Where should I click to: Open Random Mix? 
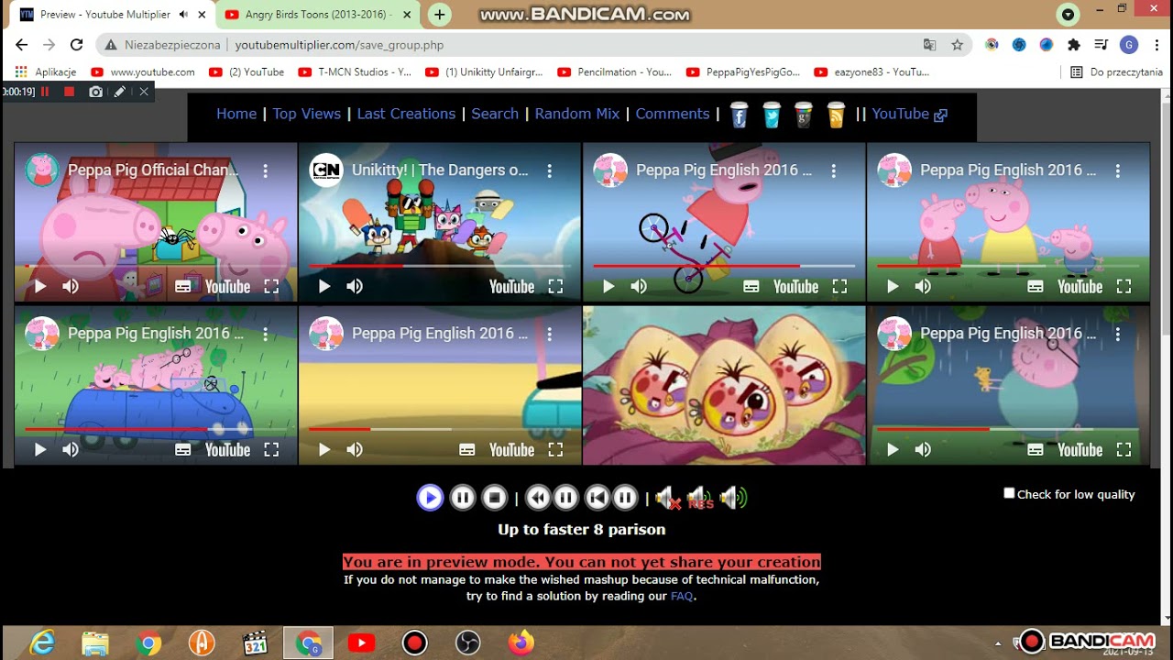pyautogui.click(x=577, y=114)
